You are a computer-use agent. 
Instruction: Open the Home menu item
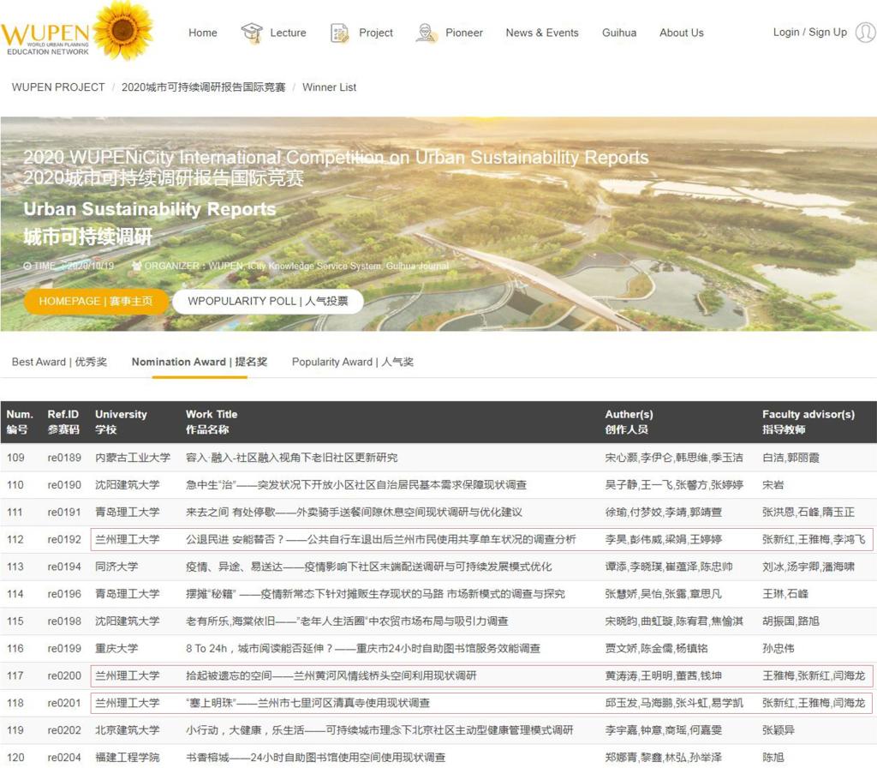click(x=203, y=33)
